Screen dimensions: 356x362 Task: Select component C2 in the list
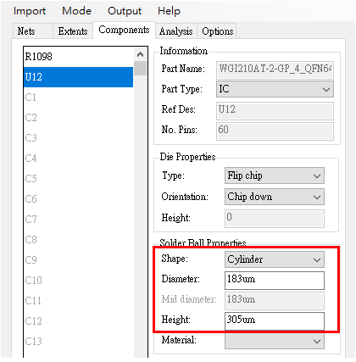79,118
